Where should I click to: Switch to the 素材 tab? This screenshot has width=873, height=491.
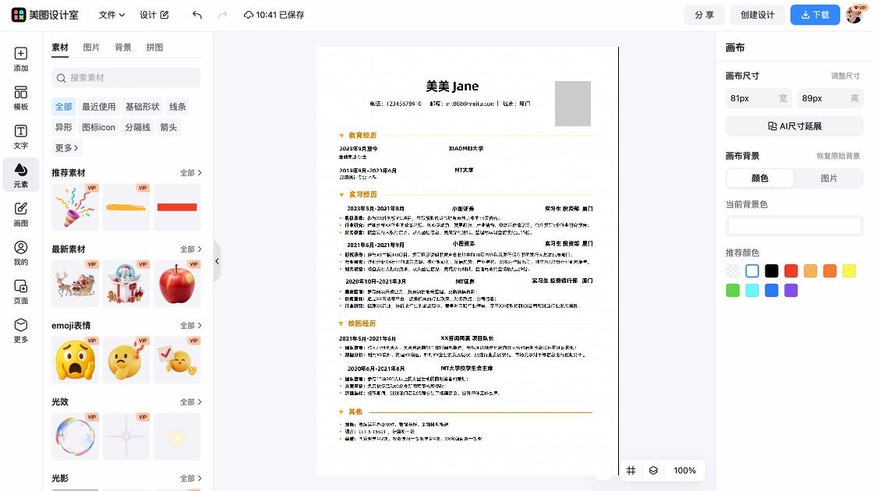tap(60, 48)
